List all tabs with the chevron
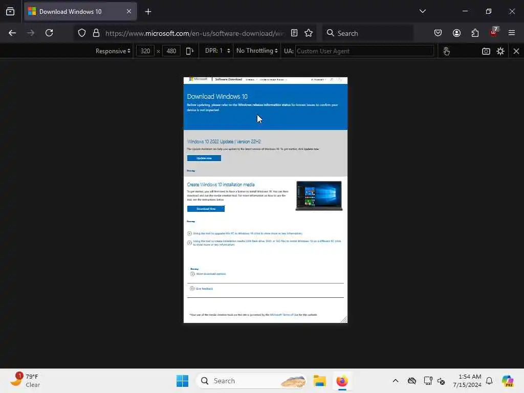The width and height of the screenshot is (524, 393). click(422, 11)
